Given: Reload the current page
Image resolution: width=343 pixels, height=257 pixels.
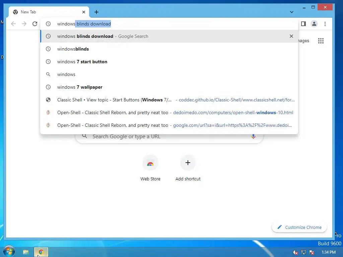Looking at the screenshot, I should (x=35, y=24).
